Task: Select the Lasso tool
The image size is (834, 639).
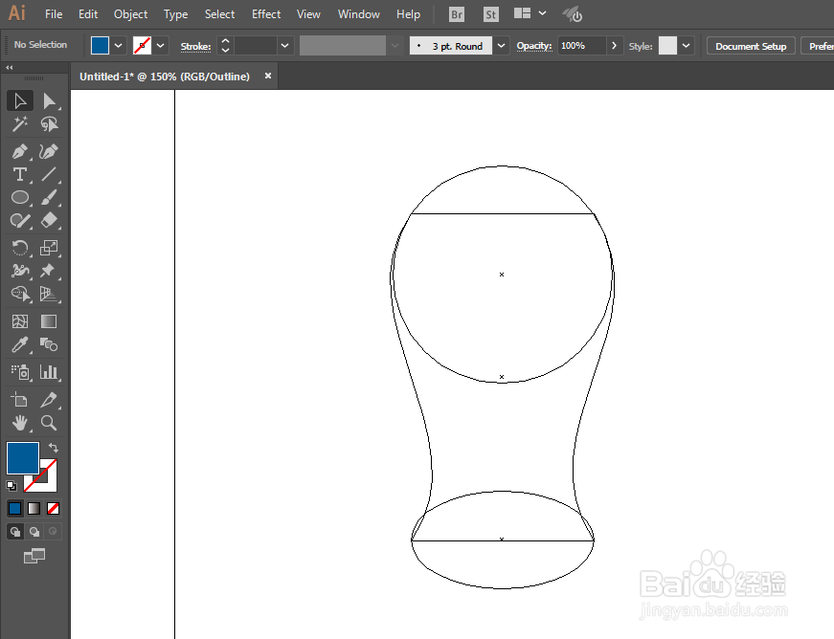Action: pyautogui.click(x=49, y=124)
